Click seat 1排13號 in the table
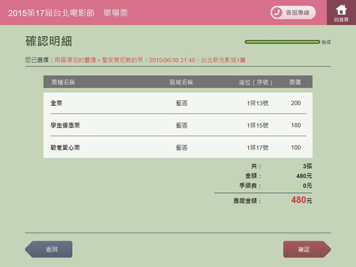356x267 pixels. point(258,103)
